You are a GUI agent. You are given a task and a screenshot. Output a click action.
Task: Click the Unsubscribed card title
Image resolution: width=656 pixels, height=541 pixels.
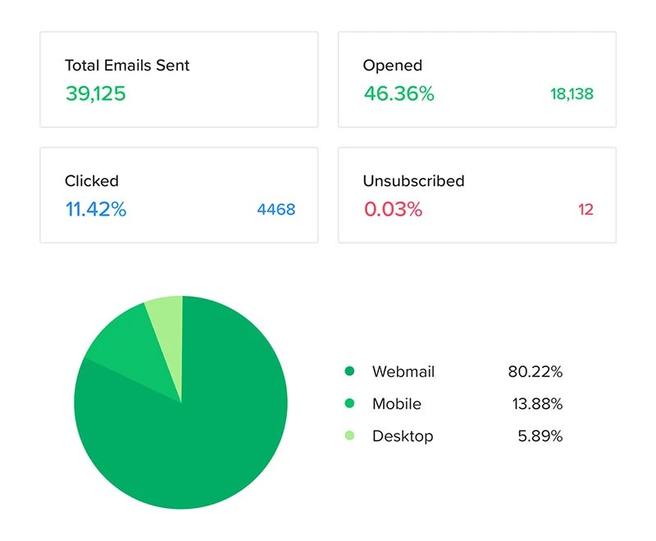point(413,181)
